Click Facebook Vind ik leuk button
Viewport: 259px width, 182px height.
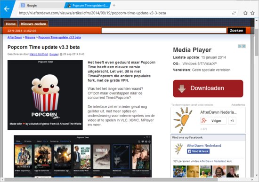tap(198, 151)
